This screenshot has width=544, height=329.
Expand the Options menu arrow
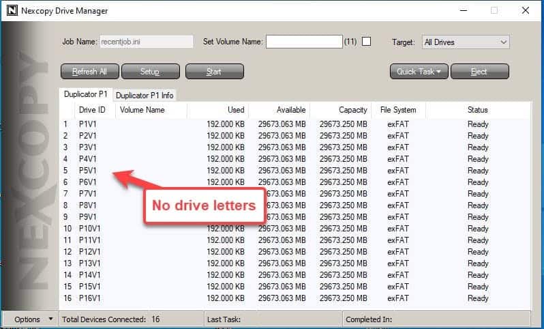[x=50, y=319]
